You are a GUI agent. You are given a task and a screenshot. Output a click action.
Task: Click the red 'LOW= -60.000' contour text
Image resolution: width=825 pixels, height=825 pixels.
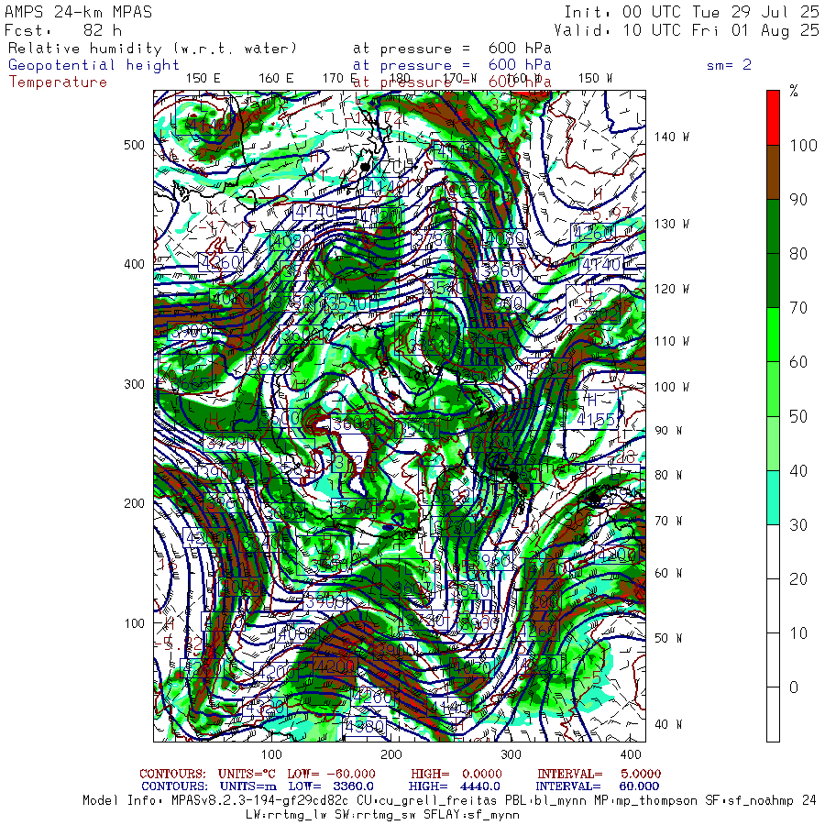(332, 775)
